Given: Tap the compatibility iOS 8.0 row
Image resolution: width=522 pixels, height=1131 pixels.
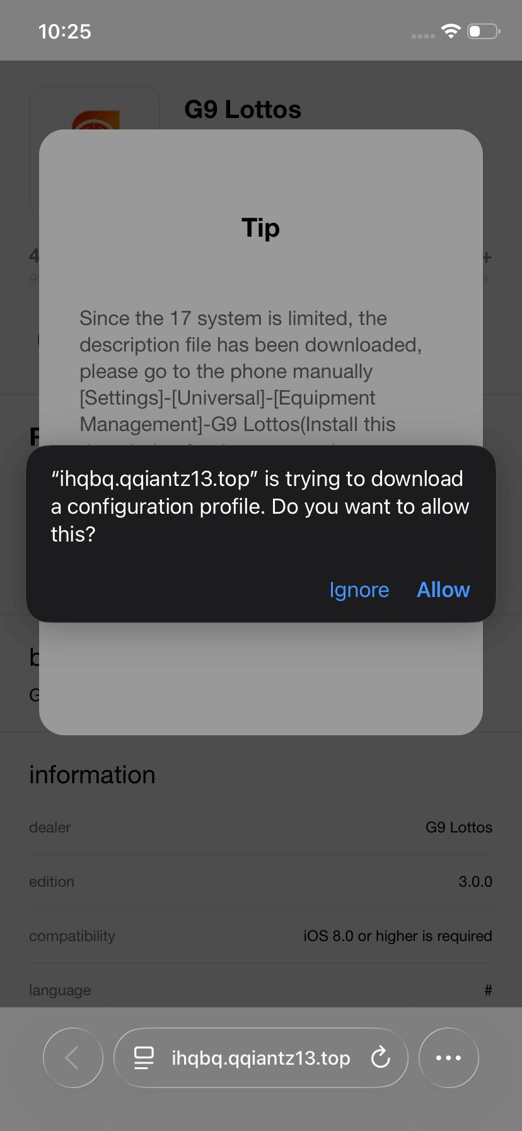Looking at the screenshot, I should pyautogui.click(x=261, y=936).
